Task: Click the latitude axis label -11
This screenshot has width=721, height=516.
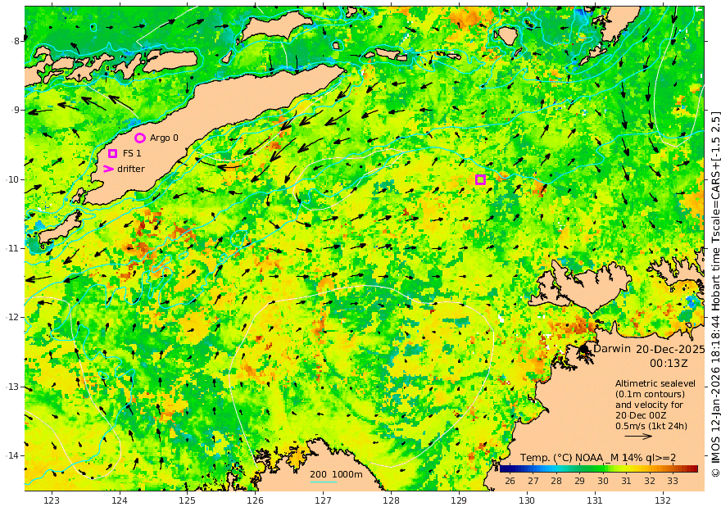Action: 13,248
